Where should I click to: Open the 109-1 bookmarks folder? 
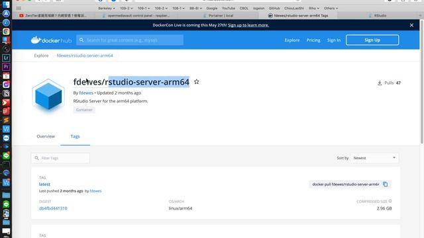coord(144,9)
